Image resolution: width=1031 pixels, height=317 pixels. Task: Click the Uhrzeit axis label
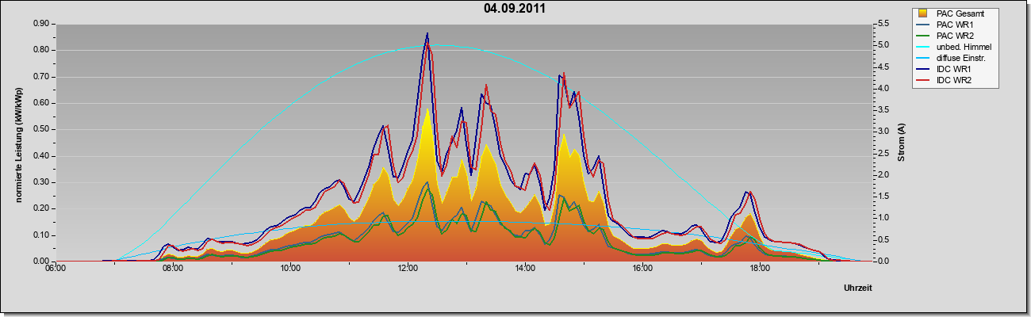click(x=858, y=288)
